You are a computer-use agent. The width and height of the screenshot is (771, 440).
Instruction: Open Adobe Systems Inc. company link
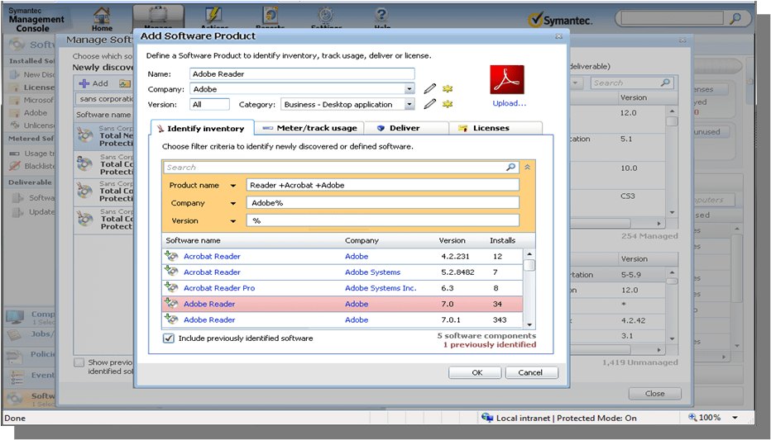coord(381,288)
